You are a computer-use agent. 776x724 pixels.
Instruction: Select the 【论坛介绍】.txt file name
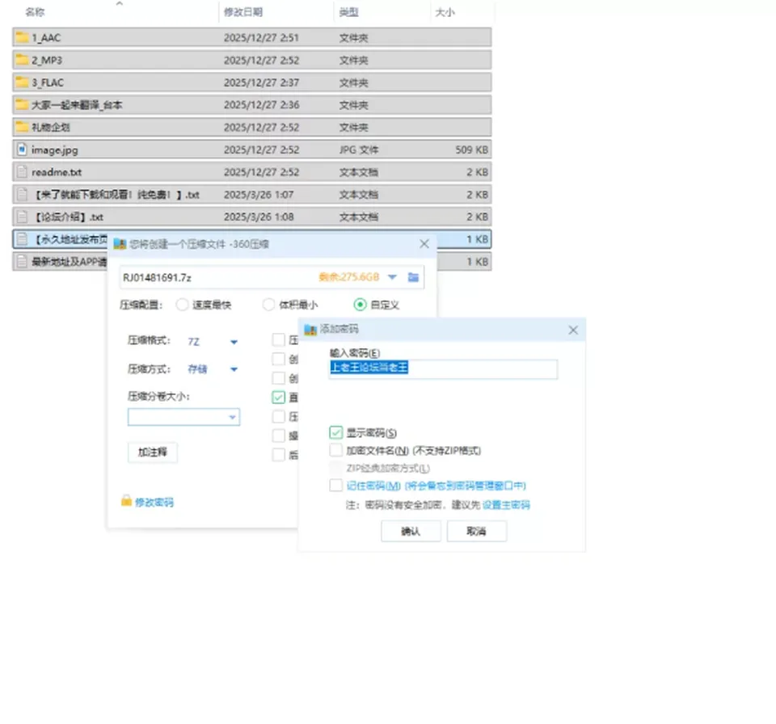pos(68,217)
